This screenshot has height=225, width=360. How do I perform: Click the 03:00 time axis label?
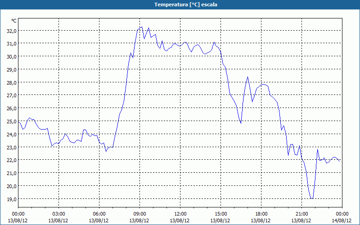(x=58, y=214)
